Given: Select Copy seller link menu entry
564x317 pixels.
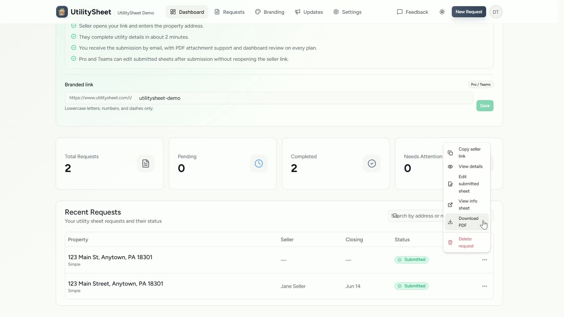Looking at the screenshot, I should pos(466,153).
